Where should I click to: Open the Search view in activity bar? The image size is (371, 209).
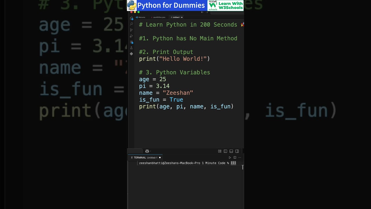click(x=131, y=24)
